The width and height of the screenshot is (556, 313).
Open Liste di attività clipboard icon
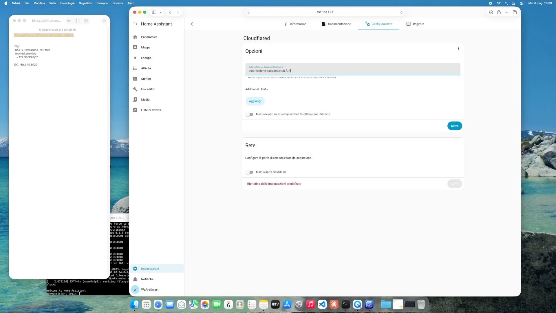(x=135, y=110)
